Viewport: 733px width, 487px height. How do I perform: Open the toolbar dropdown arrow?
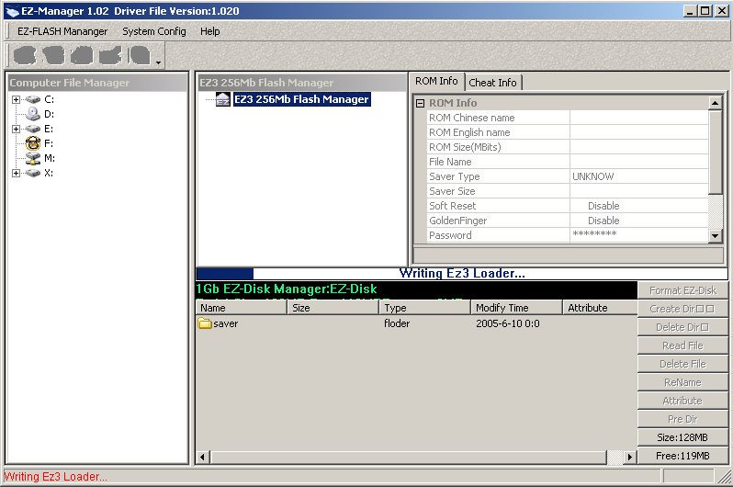(x=159, y=62)
